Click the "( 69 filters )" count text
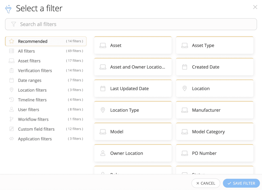The height and width of the screenshot is (190, 262). point(74,51)
